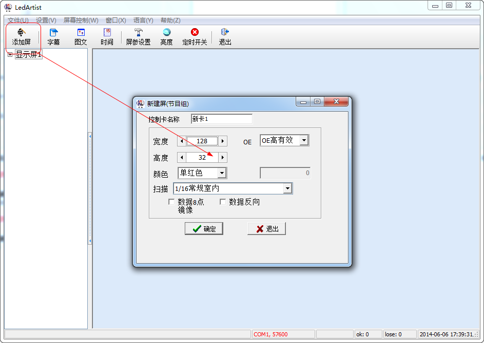This screenshot has height=343, width=484.
Task: Open the 扫描 1/16常规室内 dropdown
Action: tap(287, 188)
